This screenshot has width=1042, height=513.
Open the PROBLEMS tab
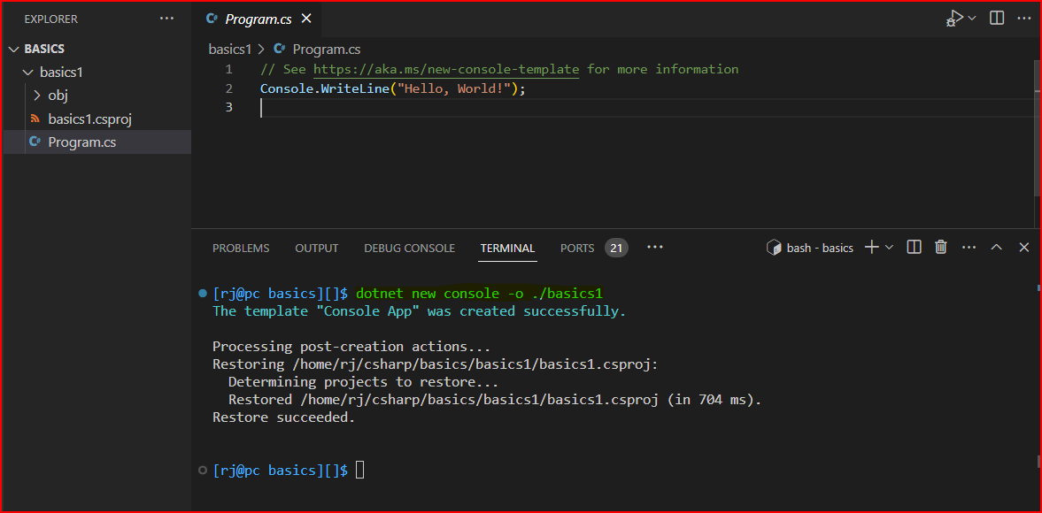pyautogui.click(x=240, y=248)
